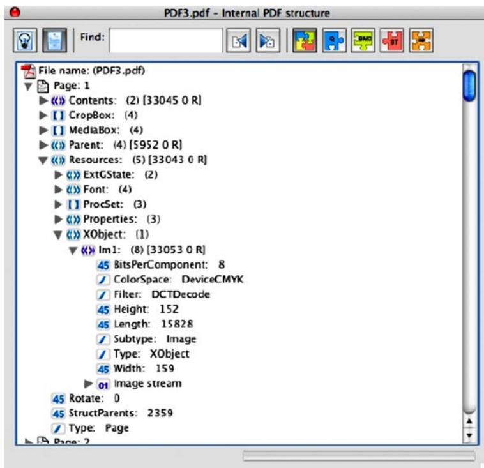The image size is (484, 468).
Task: Click the red BT puzzle piece icon
Action: 392,40
